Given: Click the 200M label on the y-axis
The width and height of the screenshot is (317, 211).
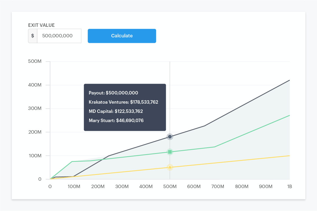Looking at the screenshot, I should coord(35,132).
